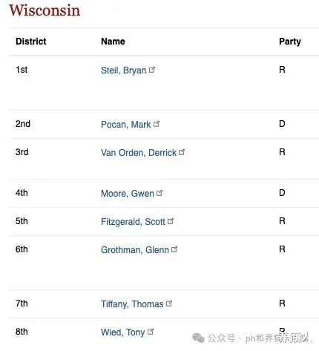Viewport: 319px width, 351px height.
Task: Open the Grothman, Glenn link
Action: pos(135,250)
